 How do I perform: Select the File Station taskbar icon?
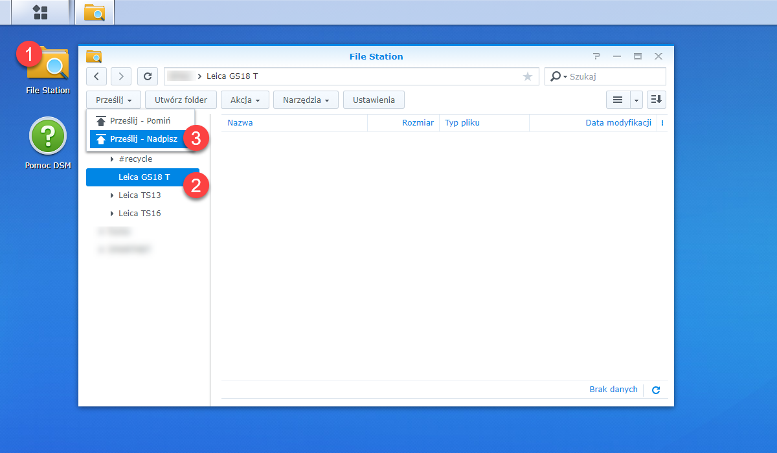[x=95, y=12]
